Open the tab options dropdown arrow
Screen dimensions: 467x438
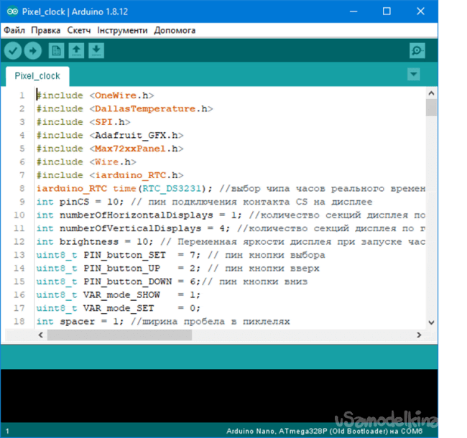pos(413,74)
